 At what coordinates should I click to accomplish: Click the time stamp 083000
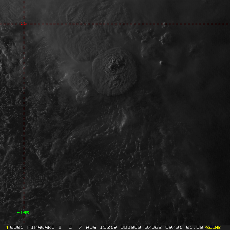coord(131,227)
